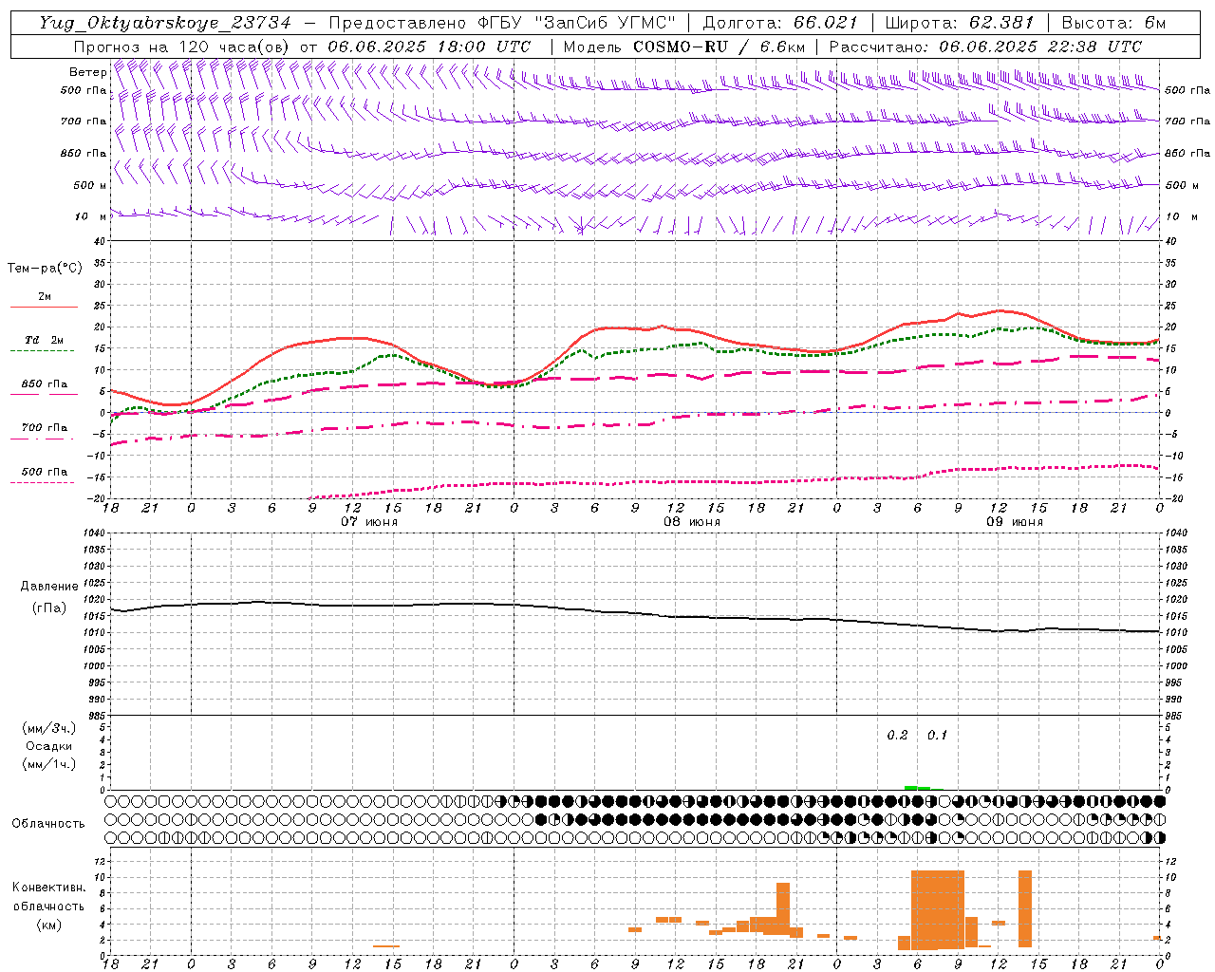Click the Осадки precipitation label
The width and height of the screenshot is (1215, 972).
click(49, 746)
